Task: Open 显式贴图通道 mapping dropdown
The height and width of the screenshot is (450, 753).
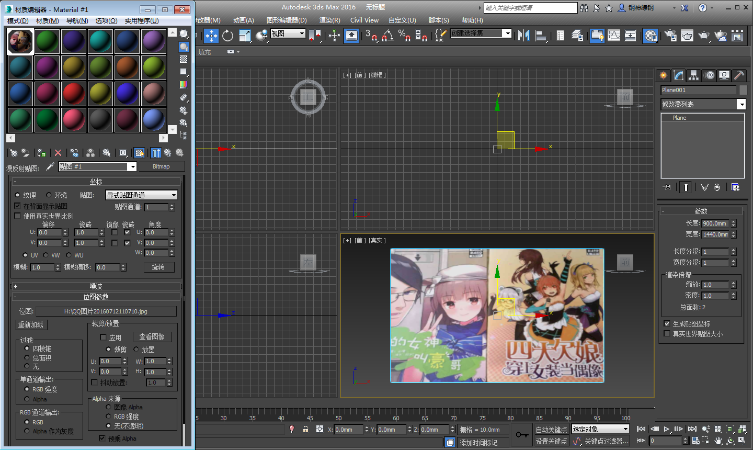Action: tap(141, 195)
